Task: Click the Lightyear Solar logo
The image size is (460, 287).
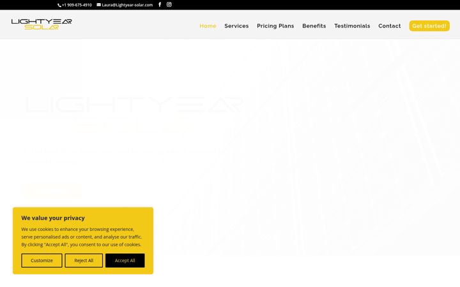Action: point(42,24)
